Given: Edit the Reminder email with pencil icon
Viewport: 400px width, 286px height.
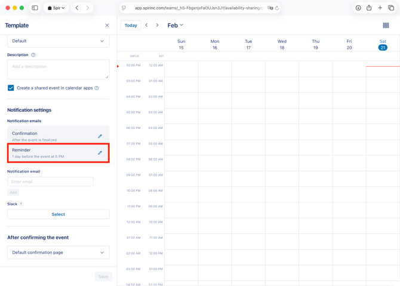Looking at the screenshot, I should click(x=100, y=153).
